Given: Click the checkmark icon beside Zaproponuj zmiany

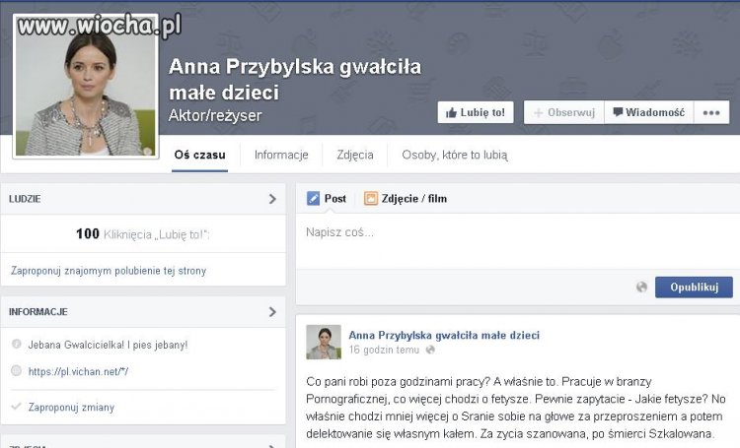Looking at the screenshot, I should tap(16, 406).
